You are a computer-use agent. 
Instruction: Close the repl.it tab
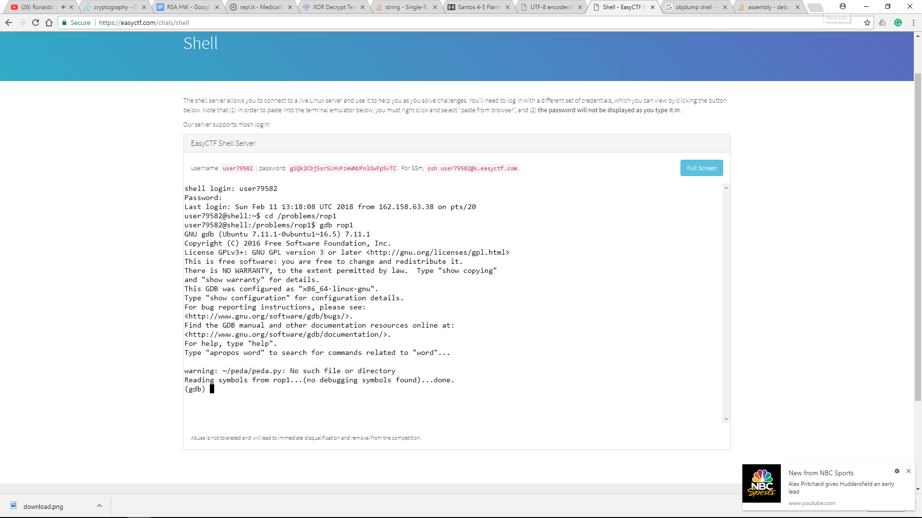click(x=290, y=7)
